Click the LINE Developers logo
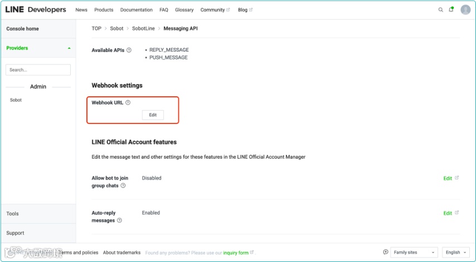This screenshot has height=262, width=476. coord(36,9)
